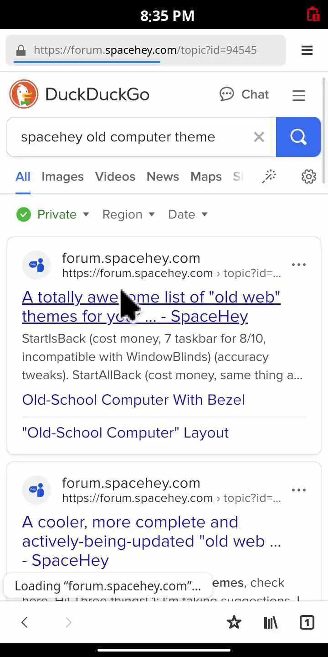Expand the Region filter dropdown
The image size is (328, 657).
point(128,214)
